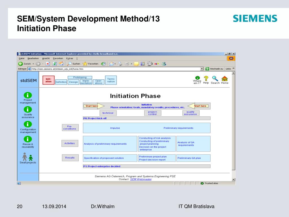Open Configuration management info icon
The image size is (289, 217).
click(x=28, y=124)
